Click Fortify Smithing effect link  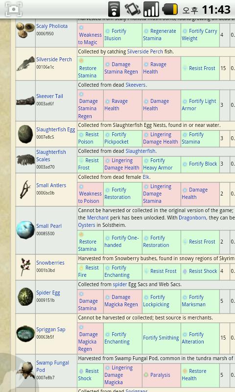point(161,338)
